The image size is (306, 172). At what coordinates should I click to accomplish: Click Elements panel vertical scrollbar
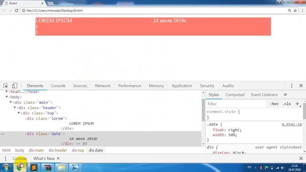coord(203,109)
